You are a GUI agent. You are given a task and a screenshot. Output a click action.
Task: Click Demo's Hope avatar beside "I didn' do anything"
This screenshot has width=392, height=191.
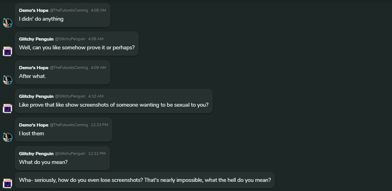click(7, 23)
